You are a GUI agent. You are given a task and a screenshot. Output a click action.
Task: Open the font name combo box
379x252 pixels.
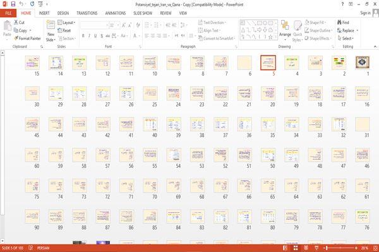pos(94,25)
